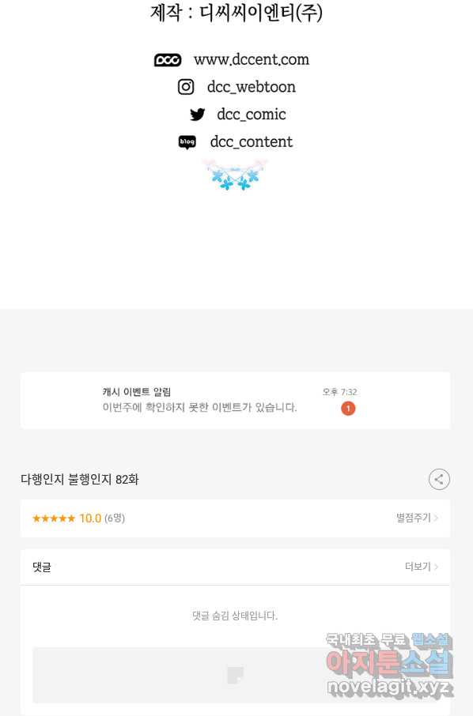The height and width of the screenshot is (716, 473).
Task: Select the 댓글 comments section header
Action: point(42,567)
